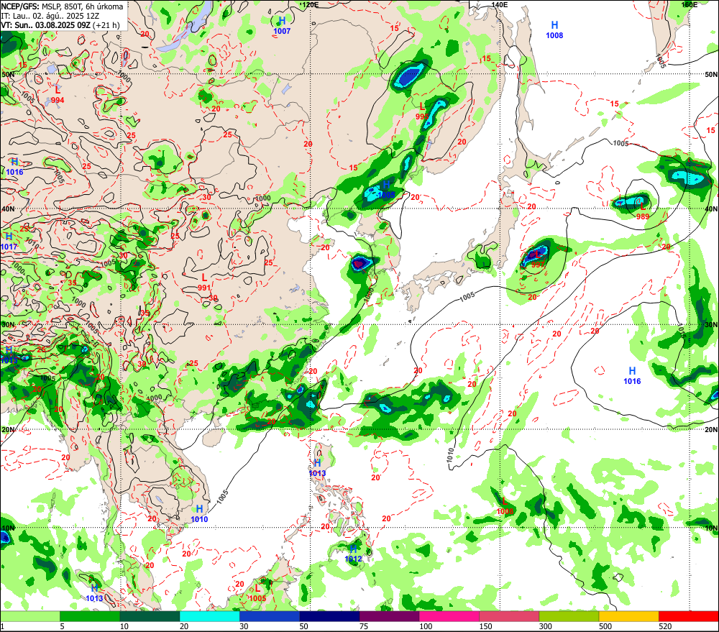
Task: Click the init time 'IT: Lau.. 02. ágú.. 2025 12Z'
Action: pos(50,16)
